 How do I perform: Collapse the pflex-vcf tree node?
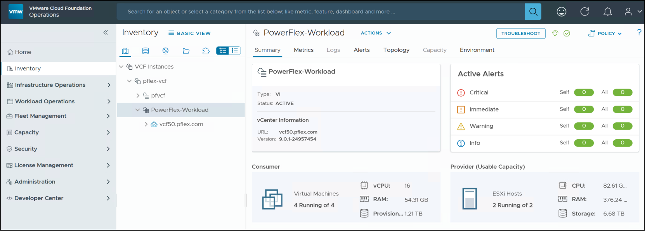[129, 81]
